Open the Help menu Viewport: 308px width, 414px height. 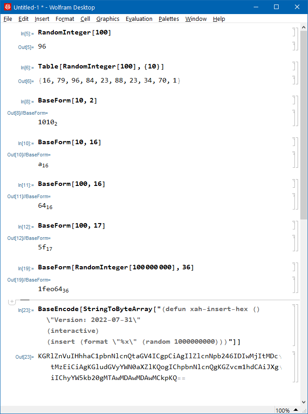[219, 19]
